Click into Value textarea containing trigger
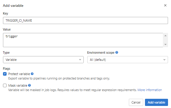Image resolution: width=171 pixels, height=108 pixels. [x=83, y=40]
